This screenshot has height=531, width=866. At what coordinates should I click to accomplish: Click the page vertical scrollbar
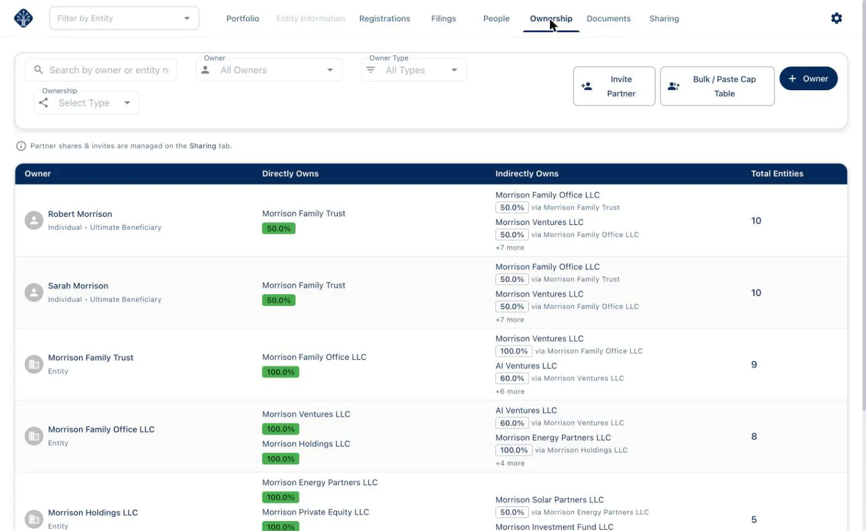pyautogui.click(x=864, y=204)
